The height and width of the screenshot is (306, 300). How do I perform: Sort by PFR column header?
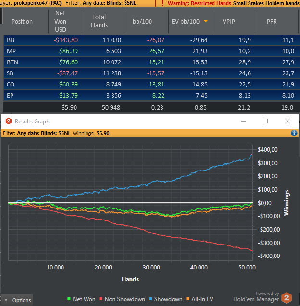pos(272,21)
